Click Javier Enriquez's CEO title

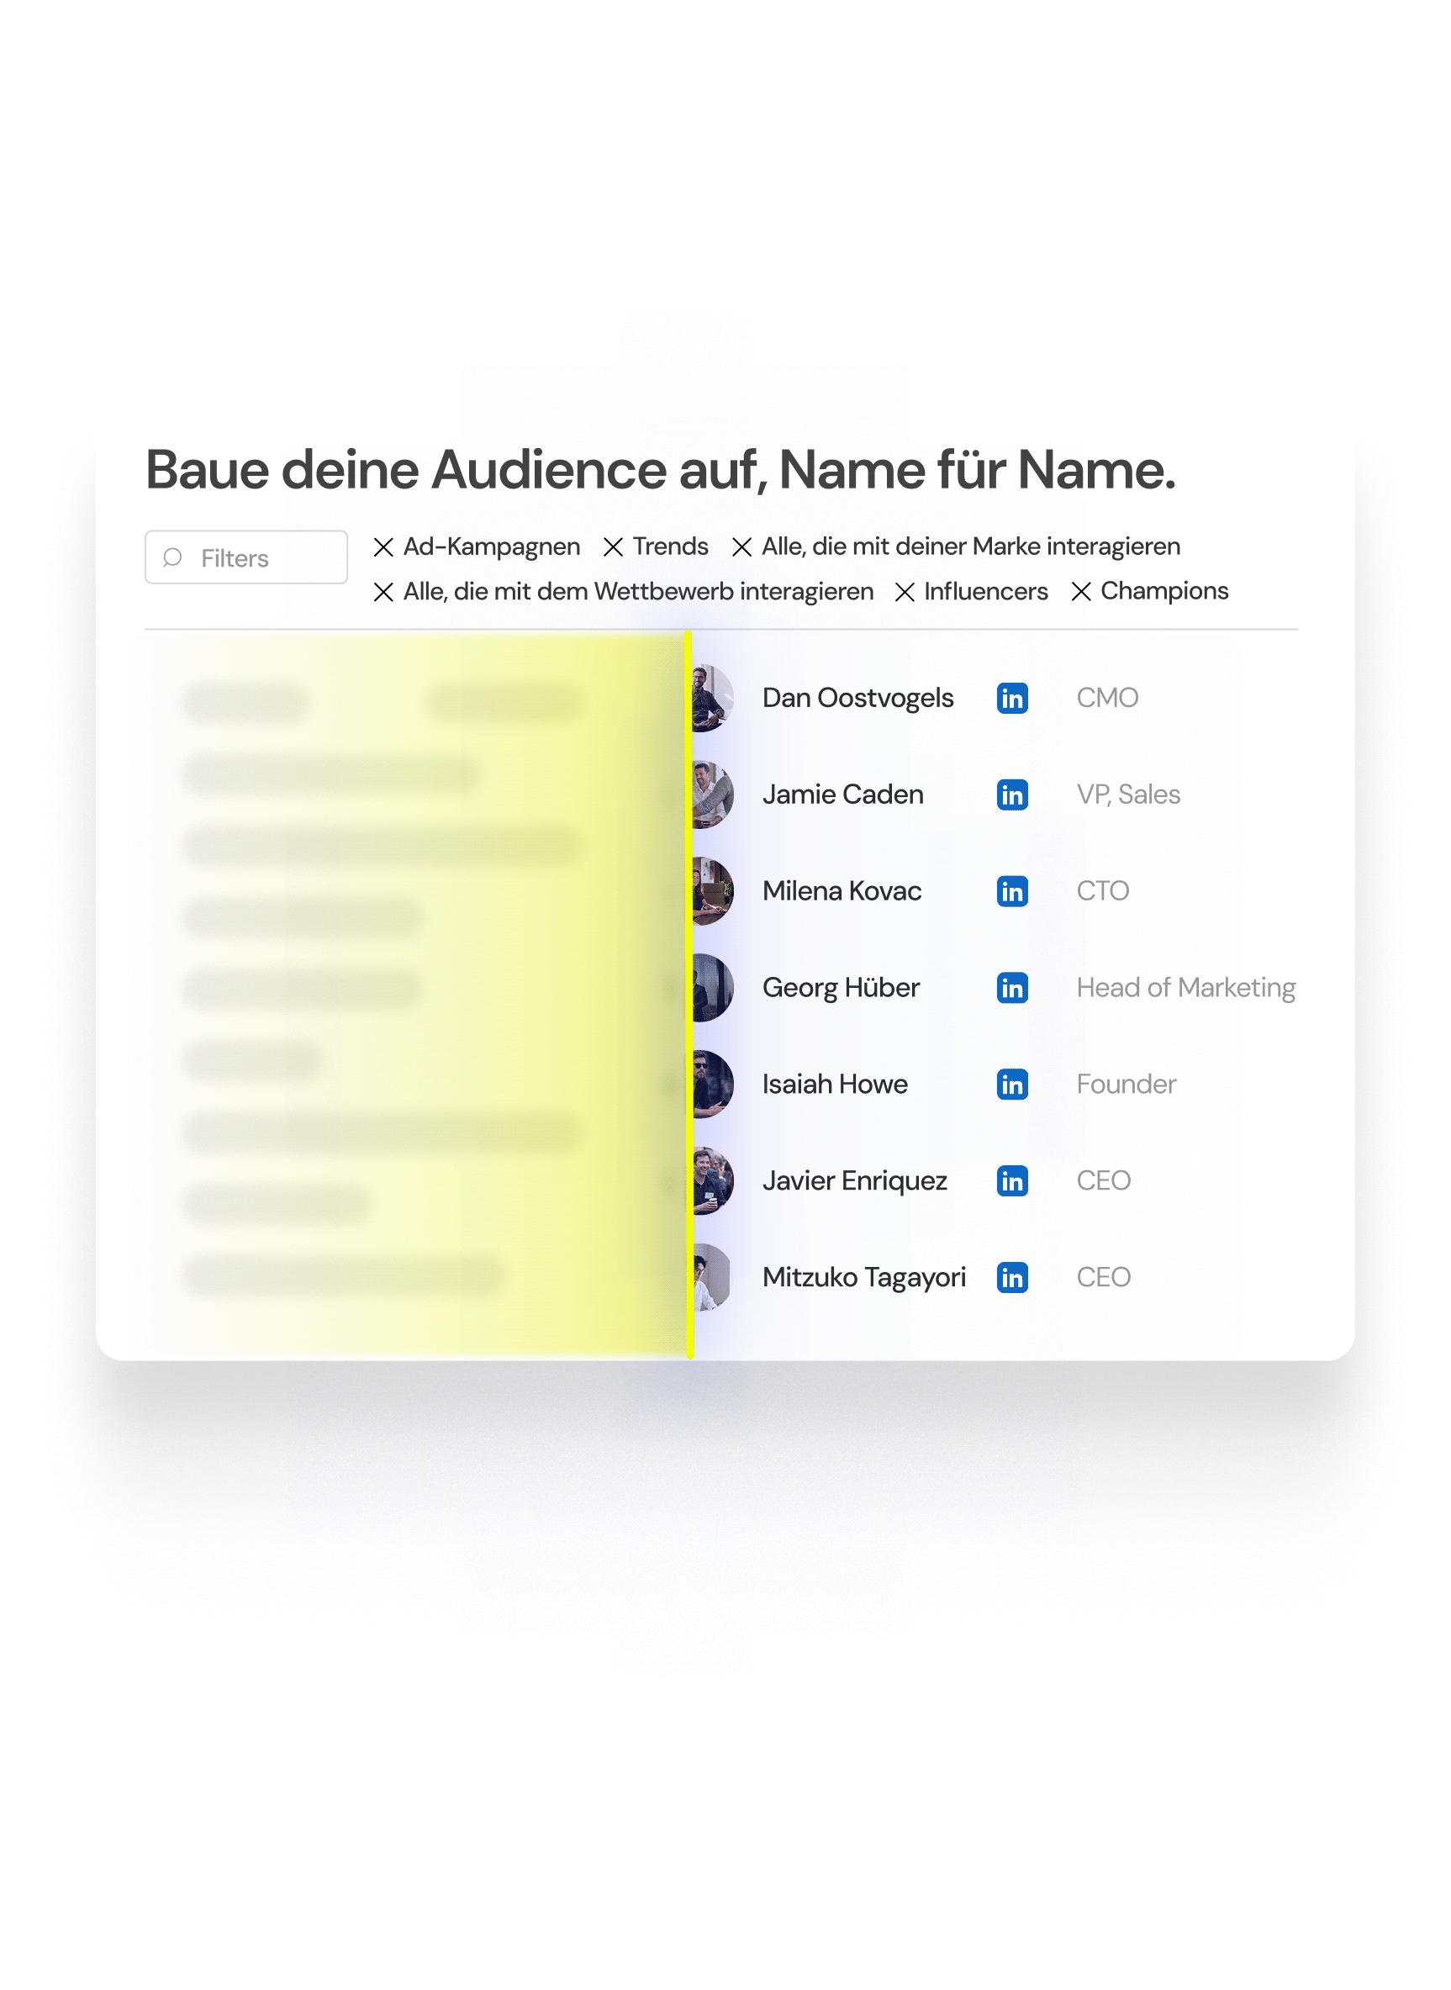pos(1103,1181)
